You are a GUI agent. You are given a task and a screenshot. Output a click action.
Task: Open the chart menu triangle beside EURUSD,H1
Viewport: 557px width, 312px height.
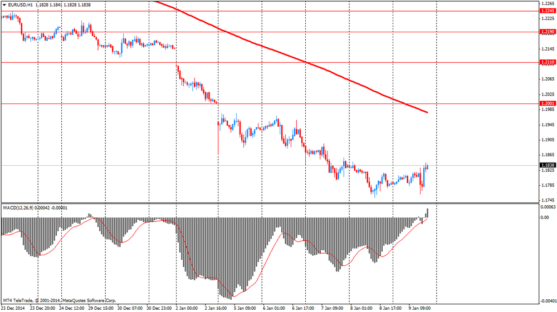[4, 5]
